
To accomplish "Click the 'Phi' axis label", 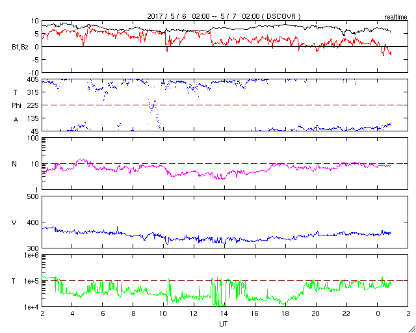I will [x=16, y=106].
